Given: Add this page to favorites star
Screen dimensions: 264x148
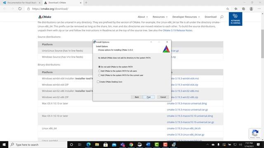Looking at the screenshot, I should [x=227, y=9].
